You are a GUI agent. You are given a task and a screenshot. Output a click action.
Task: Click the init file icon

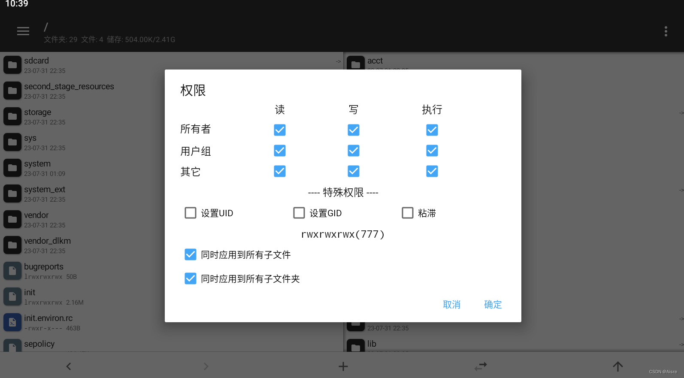pos(12,296)
